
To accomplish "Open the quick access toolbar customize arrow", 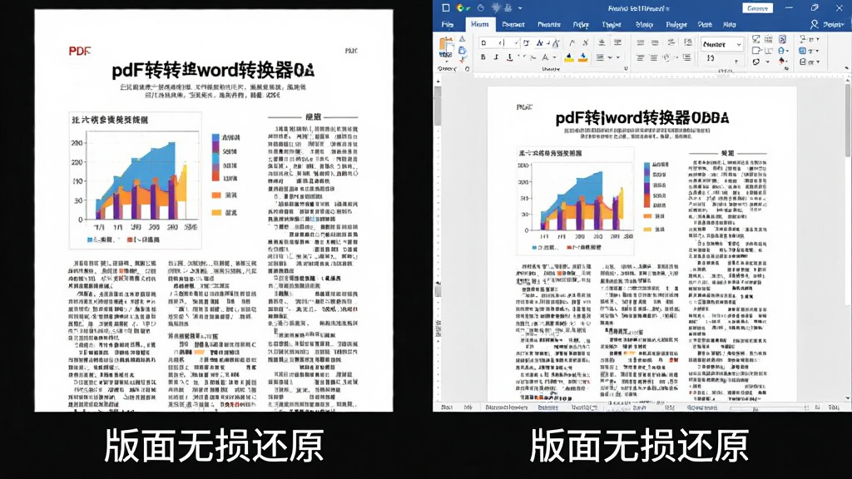I will point(520,8).
